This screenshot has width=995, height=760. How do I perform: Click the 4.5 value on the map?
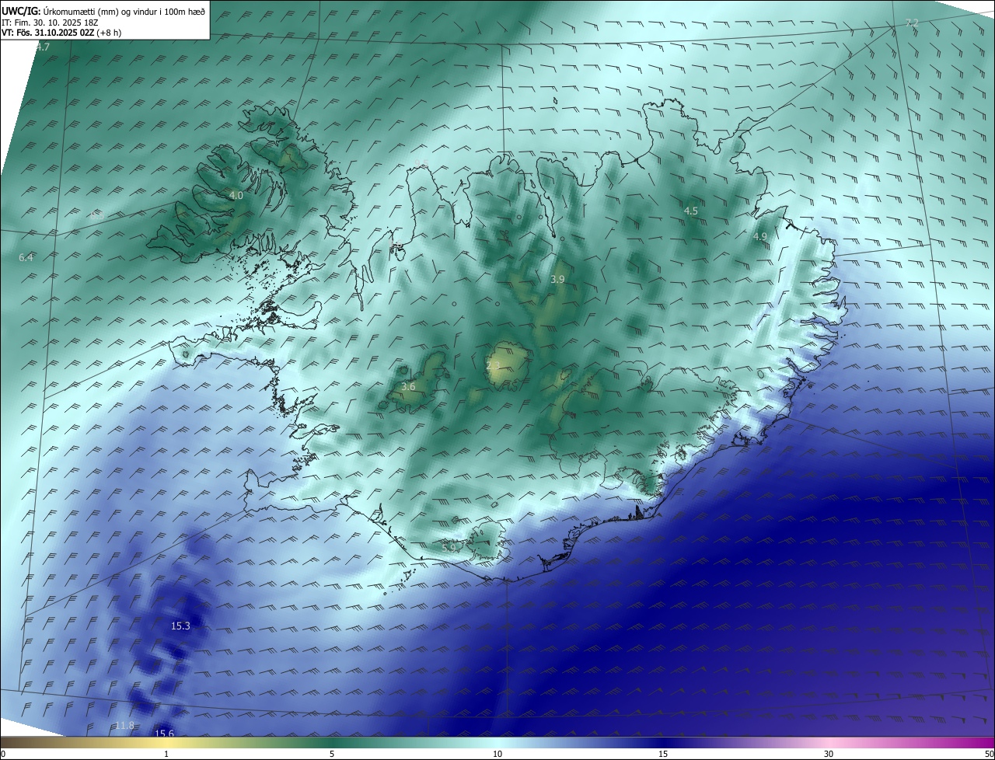[x=690, y=211]
